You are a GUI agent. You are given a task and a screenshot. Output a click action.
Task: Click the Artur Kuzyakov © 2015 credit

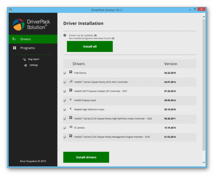tap(33, 161)
